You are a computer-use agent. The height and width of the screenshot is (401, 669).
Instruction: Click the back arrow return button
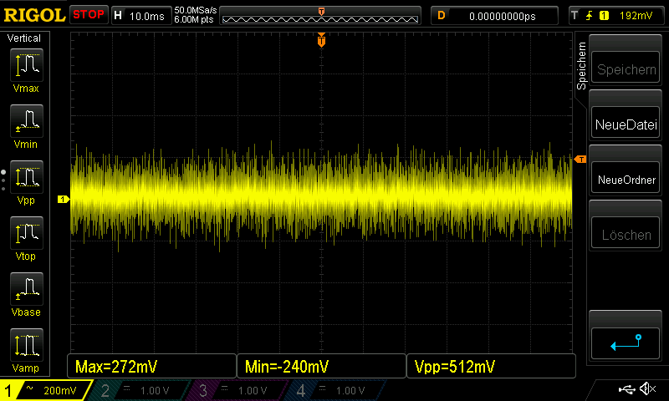tap(626, 343)
